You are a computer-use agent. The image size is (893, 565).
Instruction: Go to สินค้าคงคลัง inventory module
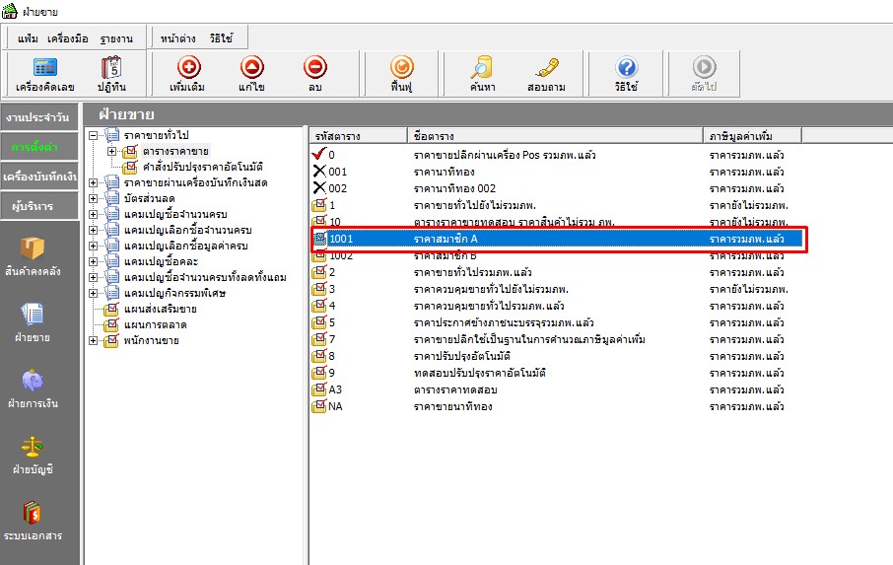click(x=39, y=256)
